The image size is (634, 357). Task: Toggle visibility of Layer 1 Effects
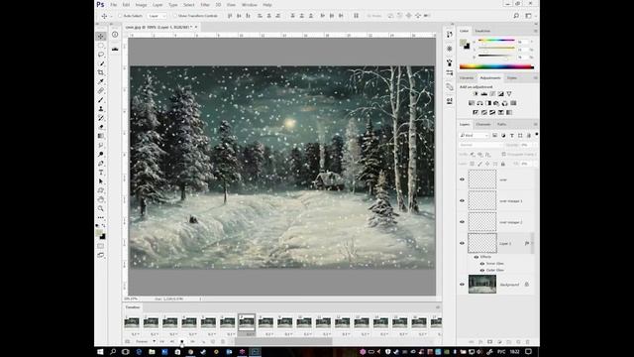click(x=476, y=257)
